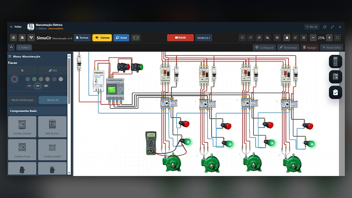This screenshot has height=198, width=352.
Task: Add the Contator Auxiliar component
Action: [x=22, y=127]
